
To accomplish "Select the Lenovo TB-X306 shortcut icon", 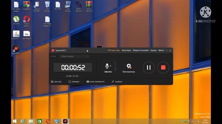I will point(37,7).
